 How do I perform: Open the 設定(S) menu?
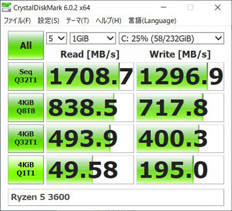point(49,21)
